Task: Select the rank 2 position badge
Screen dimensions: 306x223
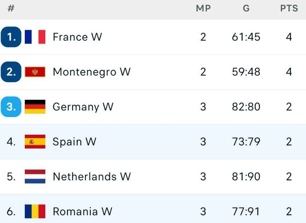Action: click(11, 72)
